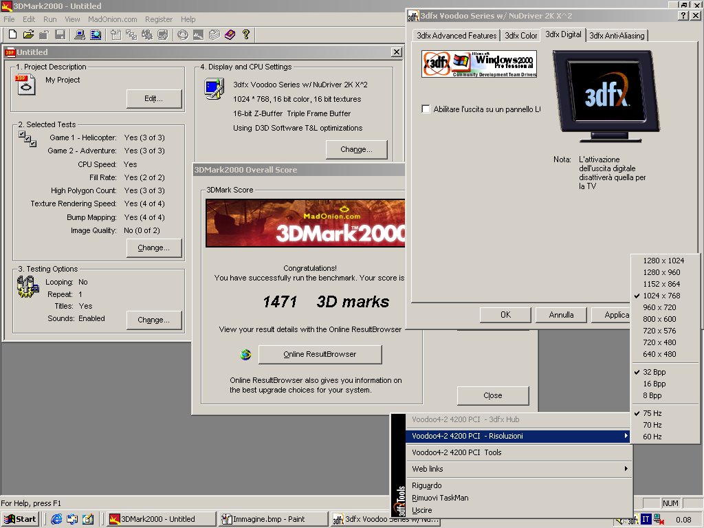Switch to the 3dfx Color tab
This screenshot has height=528, width=704.
pyautogui.click(x=520, y=36)
